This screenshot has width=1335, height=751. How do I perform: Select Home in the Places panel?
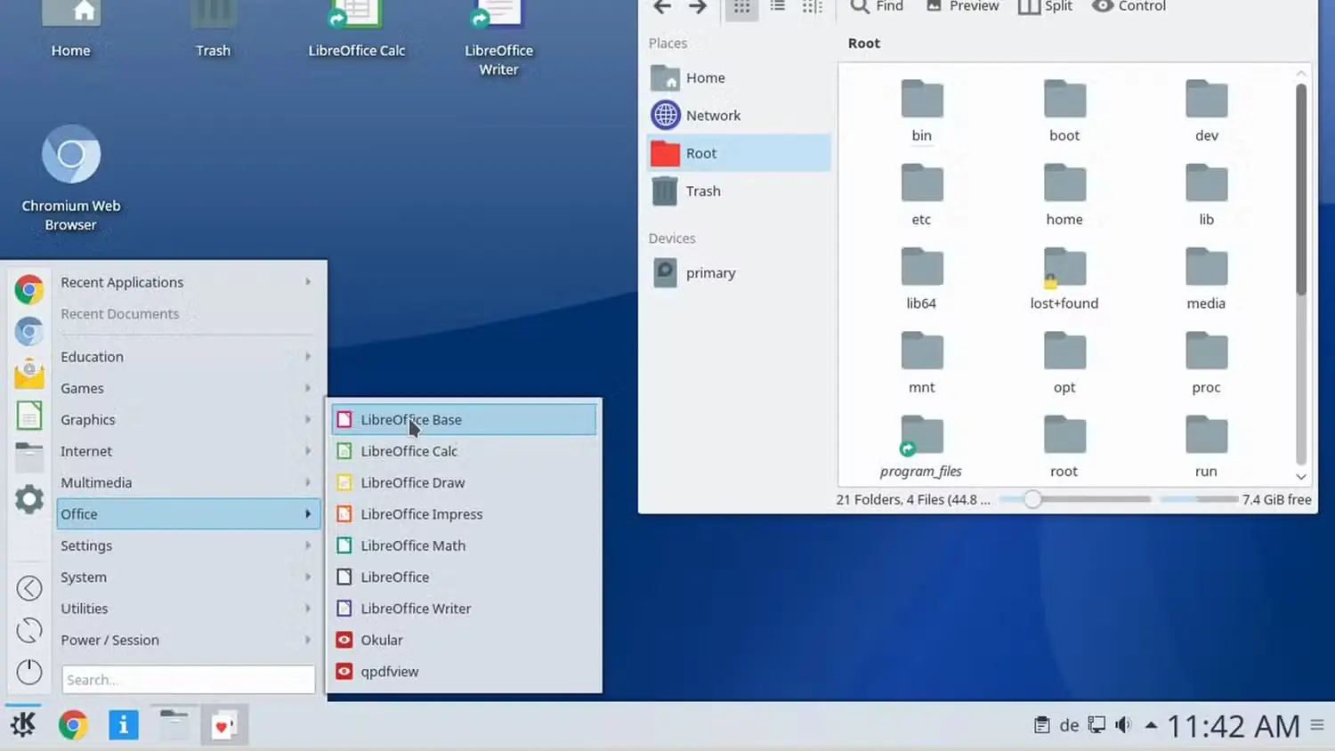point(739,77)
